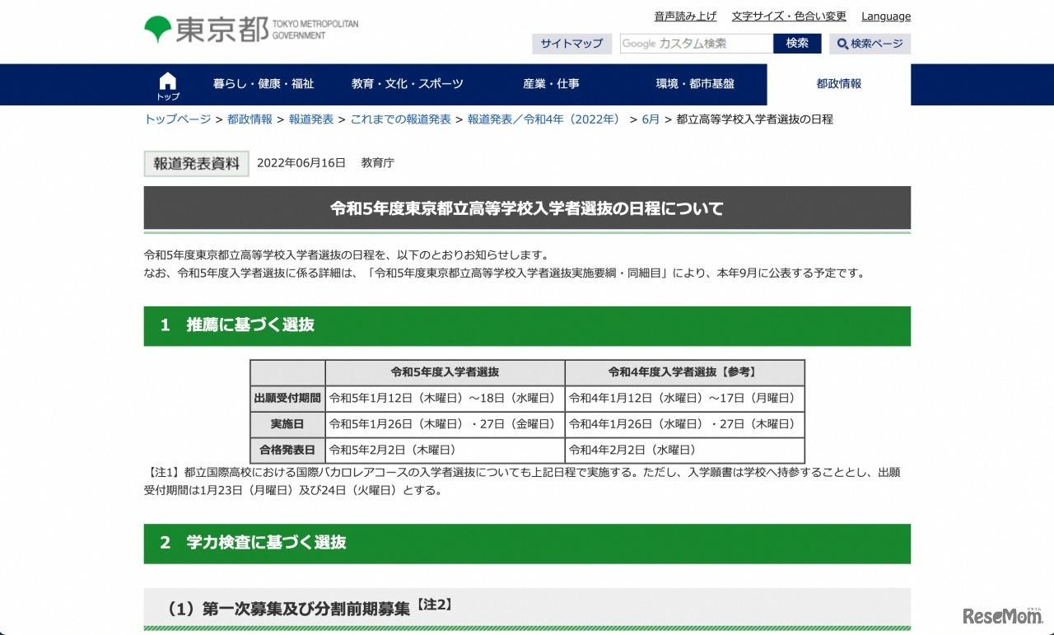Click the 6月 breadcrumb link
The height and width of the screenshot is (635, 1054).
pos(651,119)
